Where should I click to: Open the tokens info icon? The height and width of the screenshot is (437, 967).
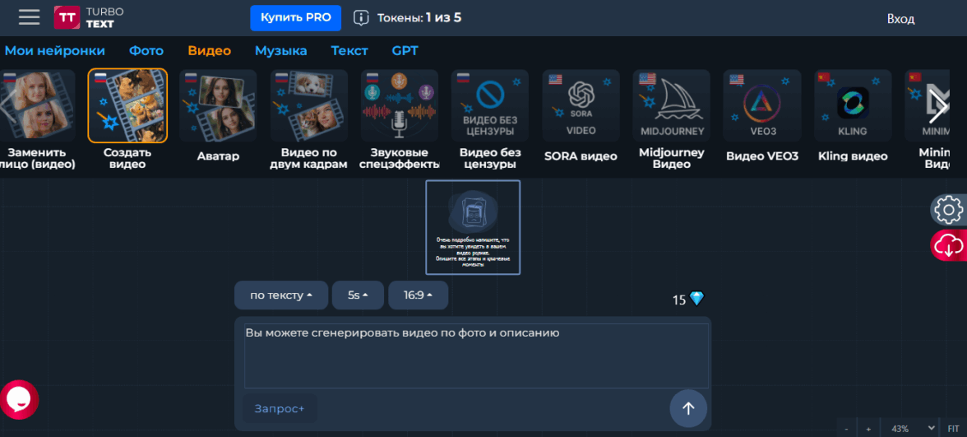click(361, 18)
